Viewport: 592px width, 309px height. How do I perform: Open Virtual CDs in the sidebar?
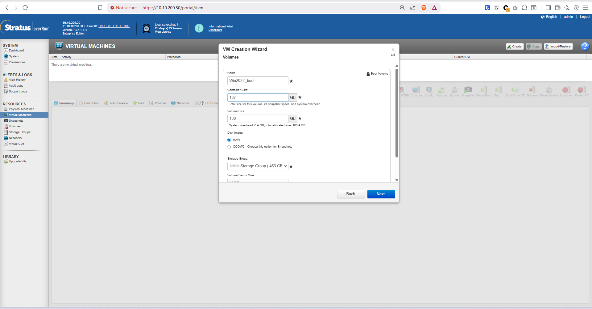(x=16, y=144)
